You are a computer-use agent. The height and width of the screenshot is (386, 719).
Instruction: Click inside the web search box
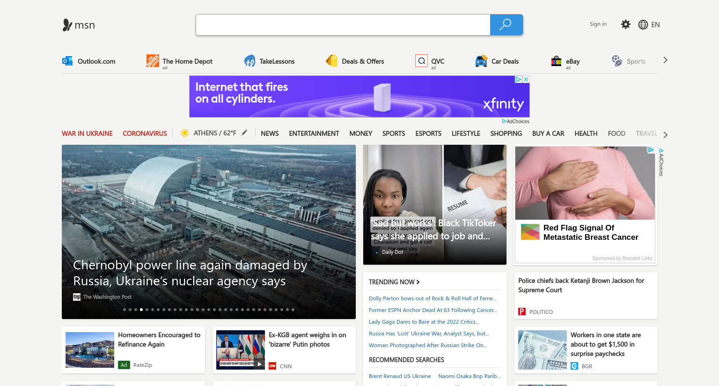[343, 25]
